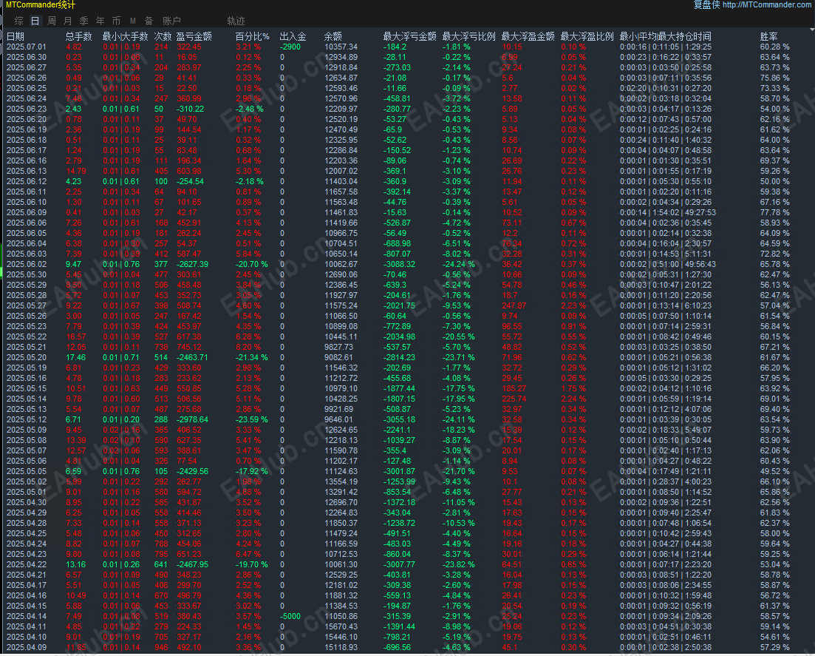Sort by the 最大浮盈金额 column header
Screen dimensions: 815x656
[x=528, y=36]
